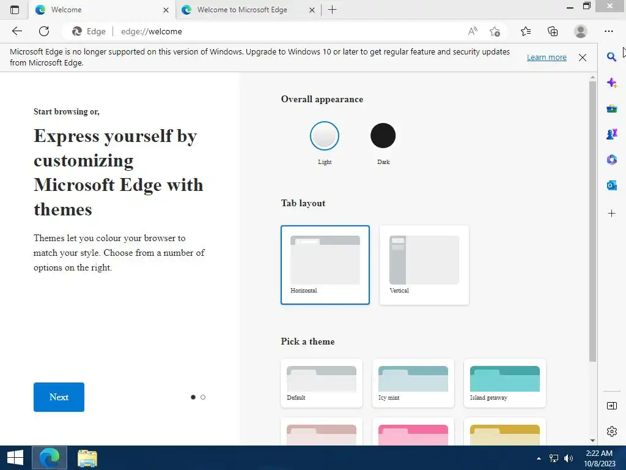Close the Welcome tab
The image size is (626, 470).
166,10
